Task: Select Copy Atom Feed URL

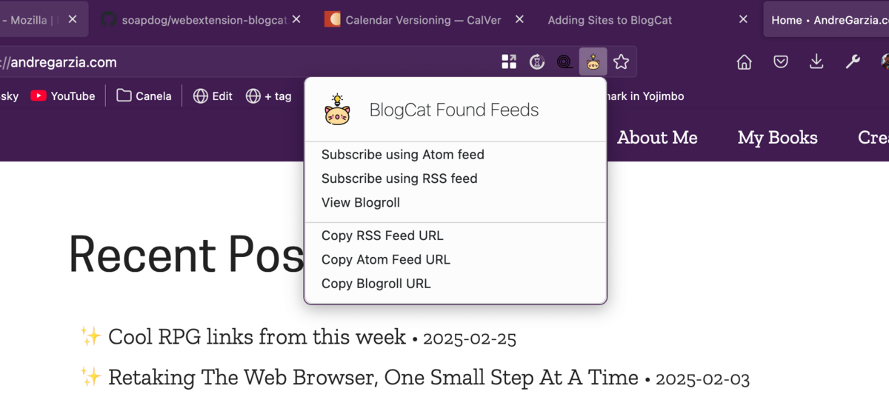Action: click(x=386, y=259)
